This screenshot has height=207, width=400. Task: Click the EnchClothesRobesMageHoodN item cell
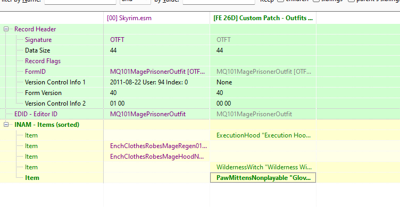(x=157, y=157)
